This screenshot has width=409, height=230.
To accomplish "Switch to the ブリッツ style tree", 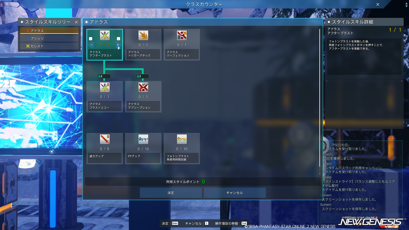I will tap(49, 38).
